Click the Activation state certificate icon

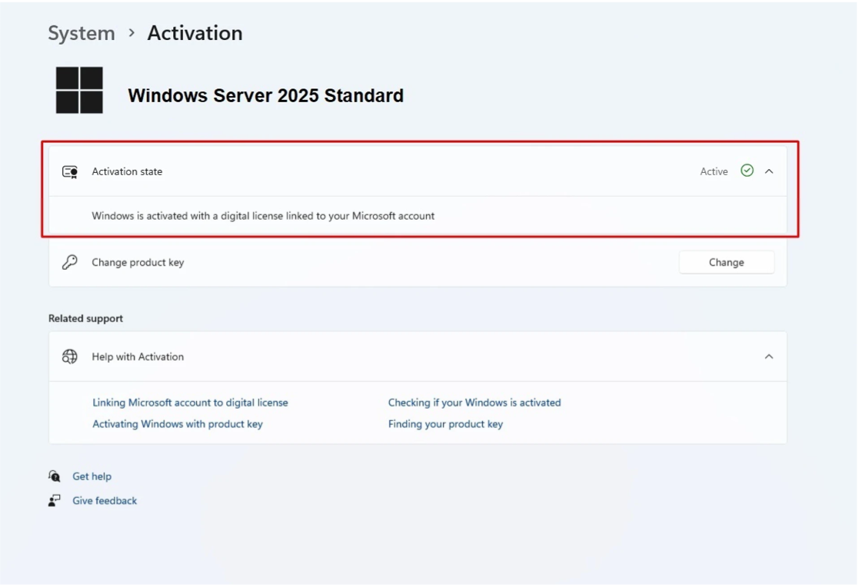69,172
